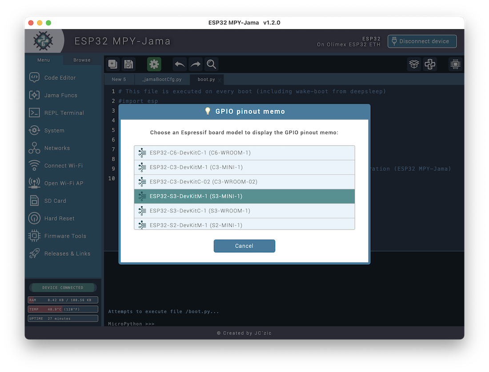This screenshot has height=372, width=489.
Task: Click the icon beside ESP32-C6-DevKitC-1 row
Action: coord(142,153)
